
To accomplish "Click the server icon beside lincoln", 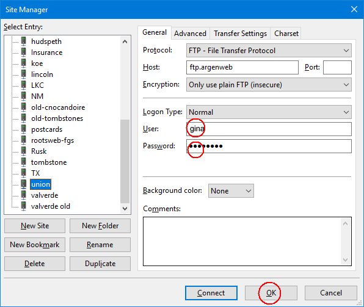I will click(24, 74).
